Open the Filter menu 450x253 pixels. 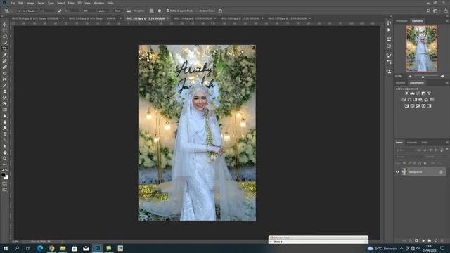point(71,3)
